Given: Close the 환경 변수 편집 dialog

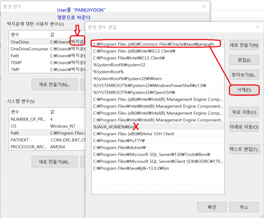Looking at the screenshot, I should pyautogui.click(x=258, y=27).
